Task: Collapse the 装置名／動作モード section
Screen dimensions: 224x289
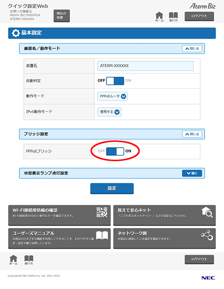Action: tap(192, 48)
